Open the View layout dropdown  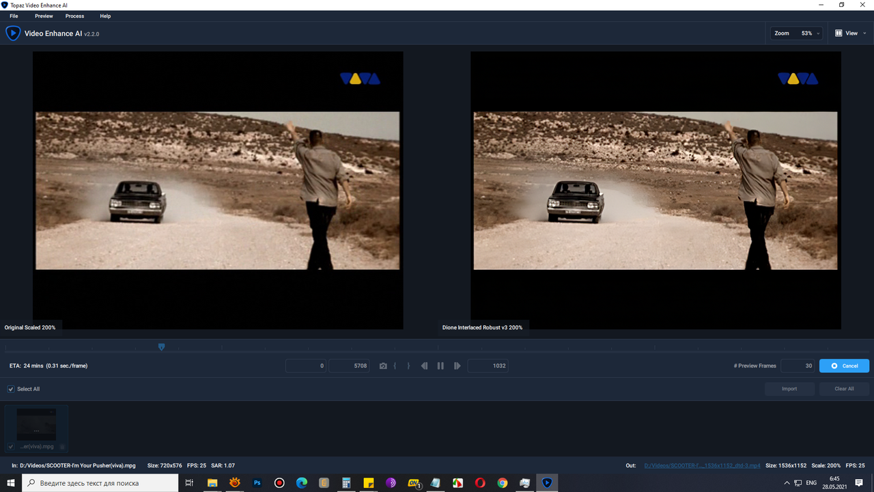851,33
